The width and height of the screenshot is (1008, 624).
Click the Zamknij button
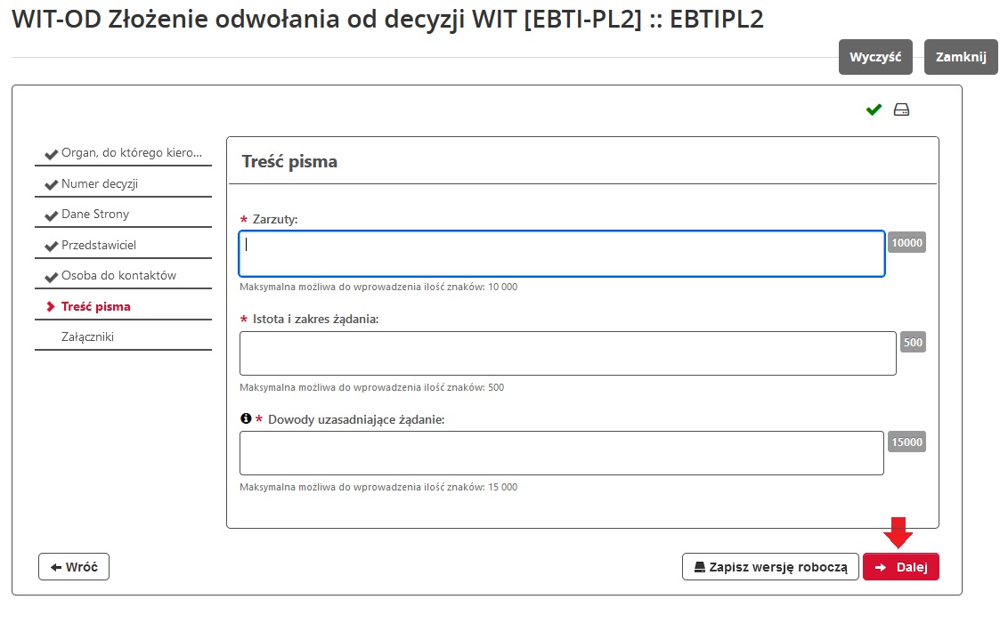(961, 56)
